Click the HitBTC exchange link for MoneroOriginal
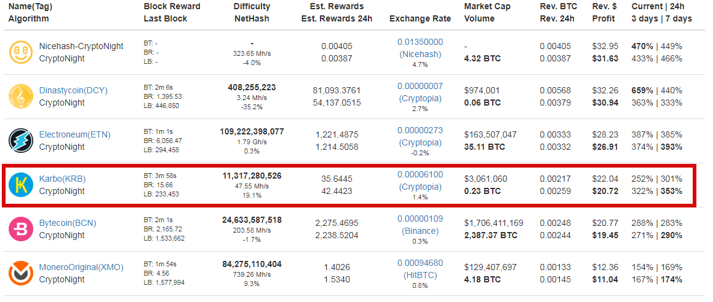 (x=420, y=275)
